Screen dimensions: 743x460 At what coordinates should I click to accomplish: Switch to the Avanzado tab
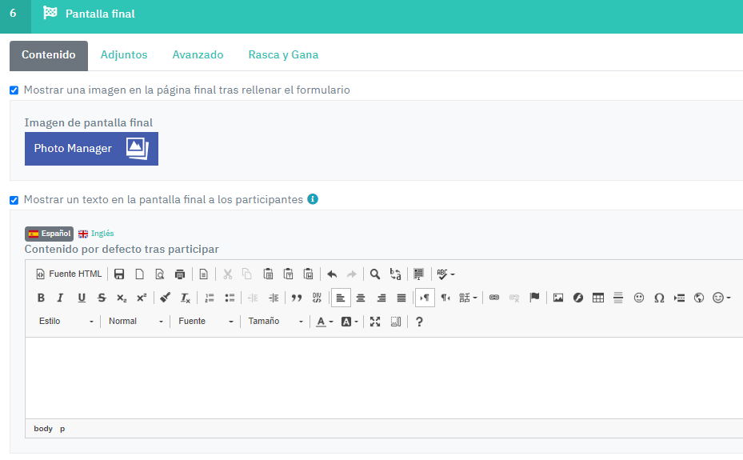click(x=198, y=55)
